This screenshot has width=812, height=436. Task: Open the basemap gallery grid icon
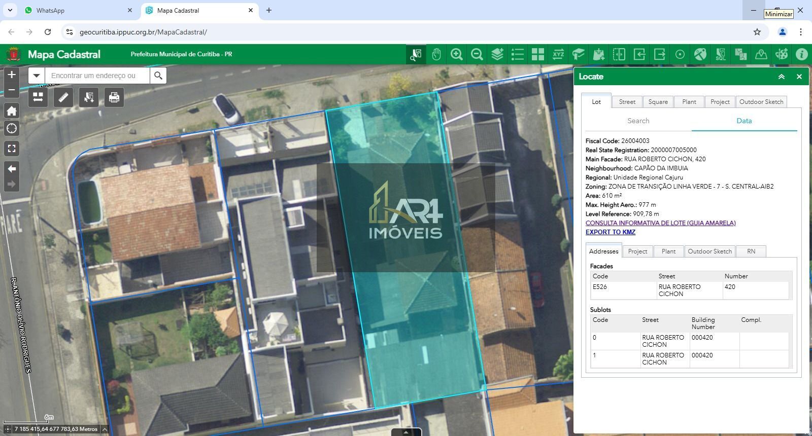[x=538, y=54]
